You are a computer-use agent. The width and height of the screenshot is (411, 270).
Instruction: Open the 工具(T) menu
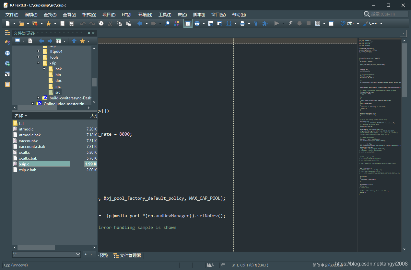pyautogui.click(x=165, y=15)
